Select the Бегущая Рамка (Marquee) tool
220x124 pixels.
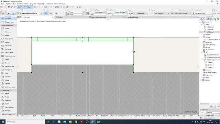tap(8, 22)
